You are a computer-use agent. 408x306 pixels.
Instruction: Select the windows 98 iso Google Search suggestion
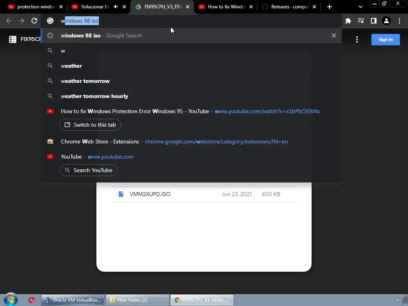click(191, 35)
